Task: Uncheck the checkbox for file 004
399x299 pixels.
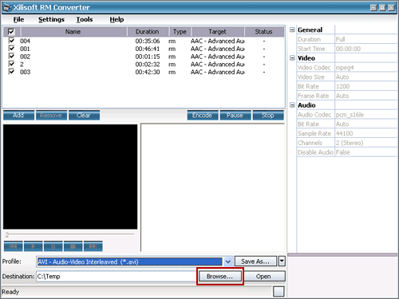Action: (x=11, y=41)
